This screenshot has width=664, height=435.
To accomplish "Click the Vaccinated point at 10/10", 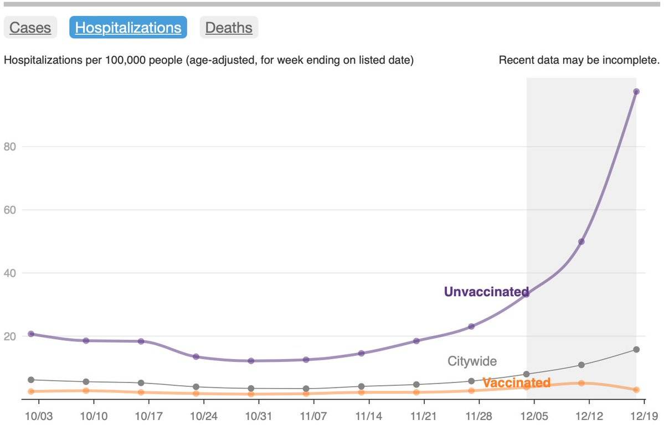I will coord(86,391).
